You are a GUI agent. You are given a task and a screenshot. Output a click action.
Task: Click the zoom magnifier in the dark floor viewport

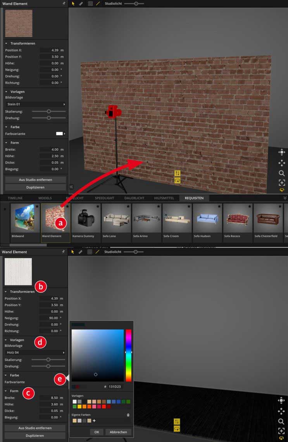click(281, 421)
